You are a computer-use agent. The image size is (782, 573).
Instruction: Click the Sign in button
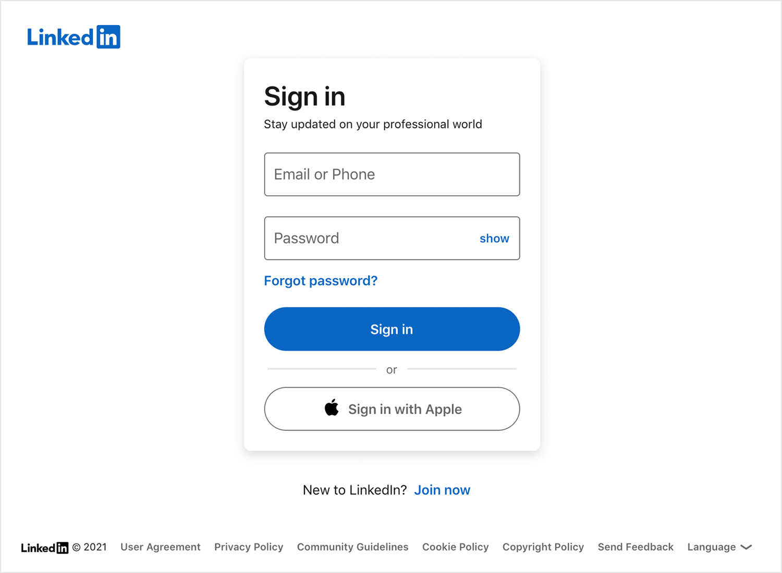coord(392,329)
